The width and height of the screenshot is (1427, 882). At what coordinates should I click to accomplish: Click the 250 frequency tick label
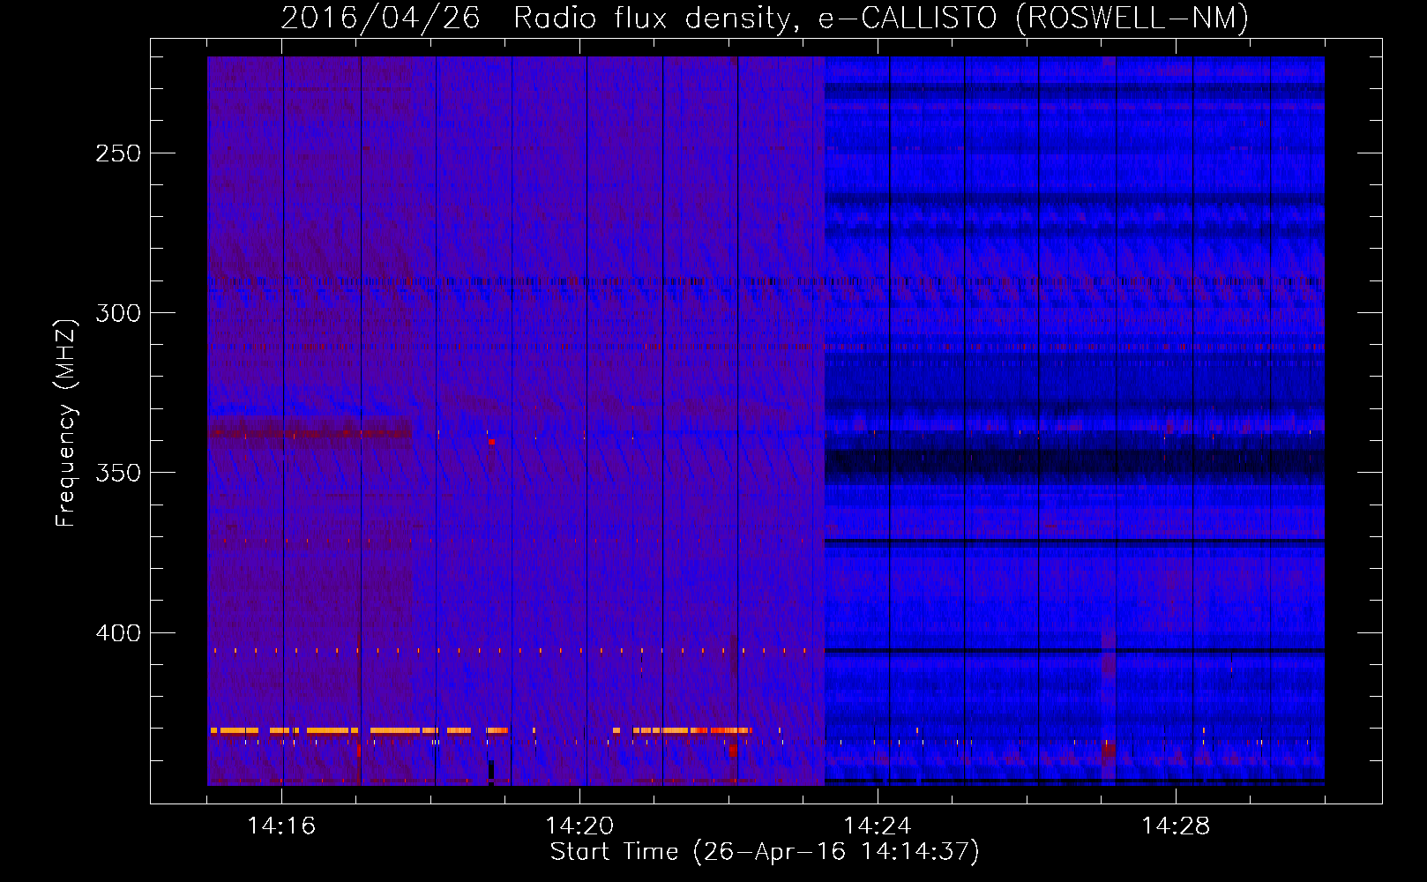click(x=118, y=153)
